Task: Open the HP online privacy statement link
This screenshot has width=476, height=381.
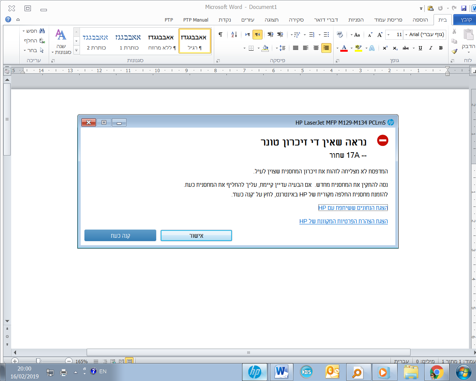Action: [344, 221]
